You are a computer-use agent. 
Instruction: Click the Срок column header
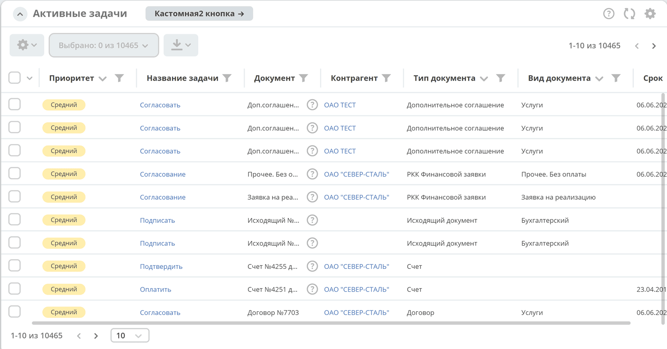click(x=653, y=78)
